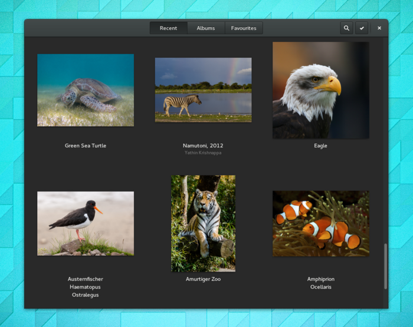
Task: Click the vertical scrollbar handle
Action: (x=386, y=266)
